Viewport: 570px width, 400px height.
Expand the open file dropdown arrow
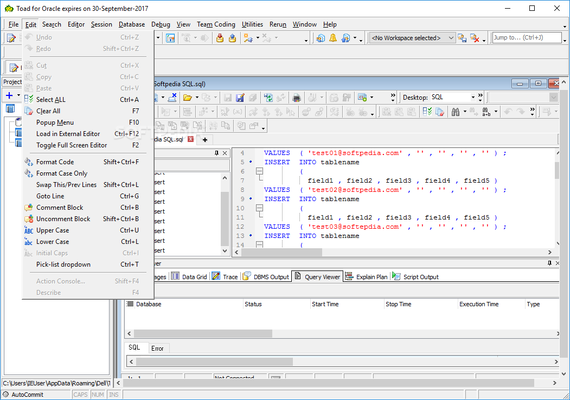(197, 98)
